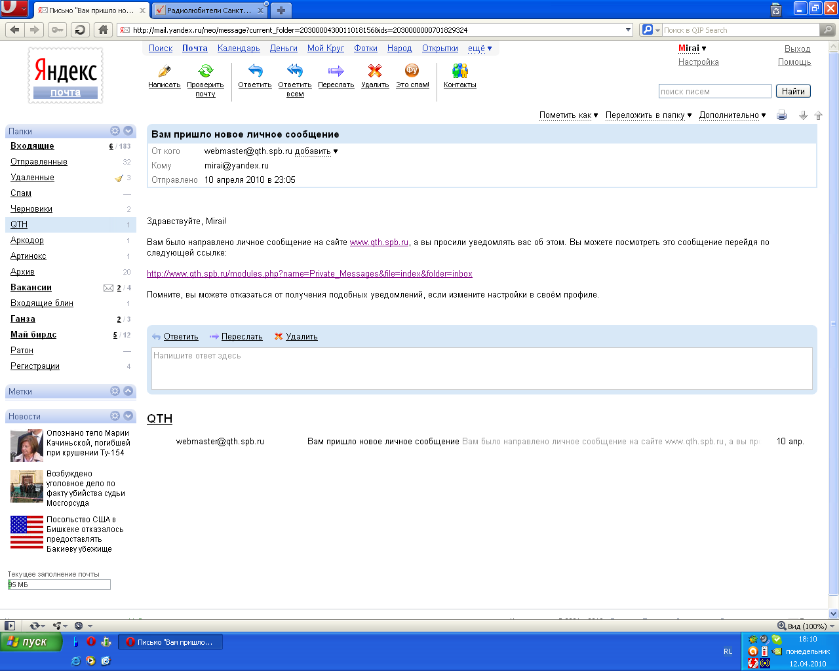Click the поиск писем search field
The image size is (839, 671).
(x=715, y=91)
